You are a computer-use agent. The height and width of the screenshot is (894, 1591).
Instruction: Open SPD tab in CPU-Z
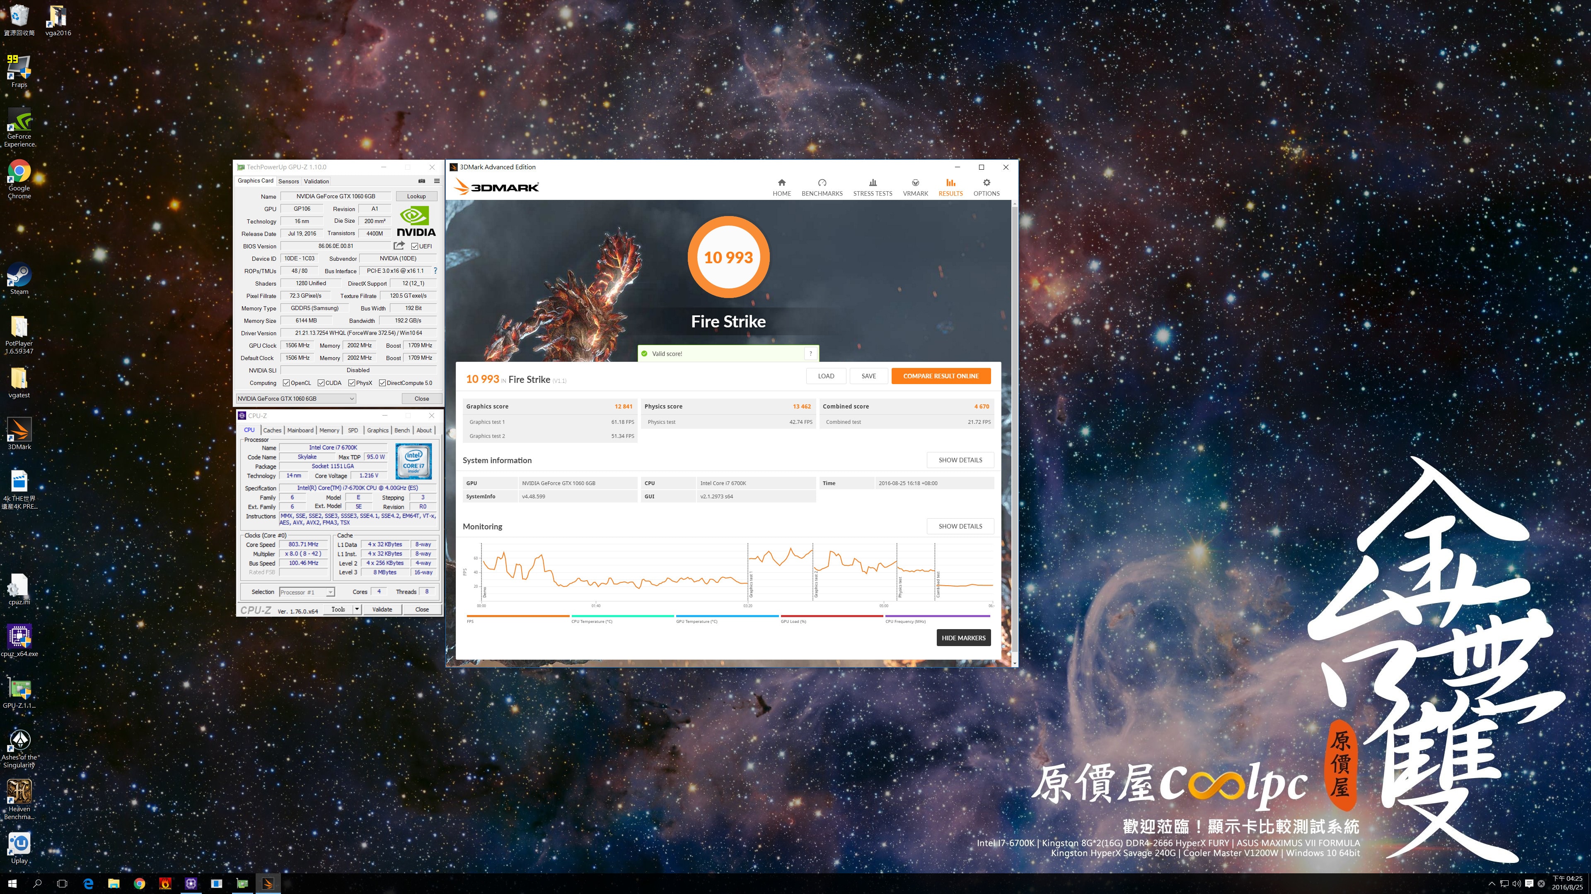pyautogui.click(x=353, y=430)
